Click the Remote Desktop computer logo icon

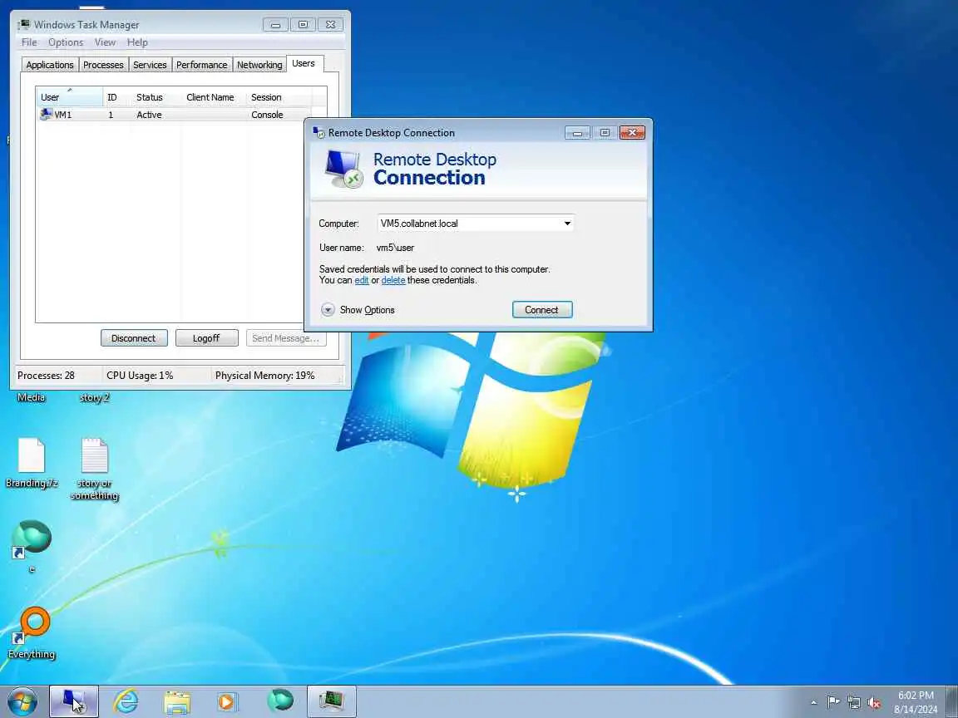coord(343,169)
